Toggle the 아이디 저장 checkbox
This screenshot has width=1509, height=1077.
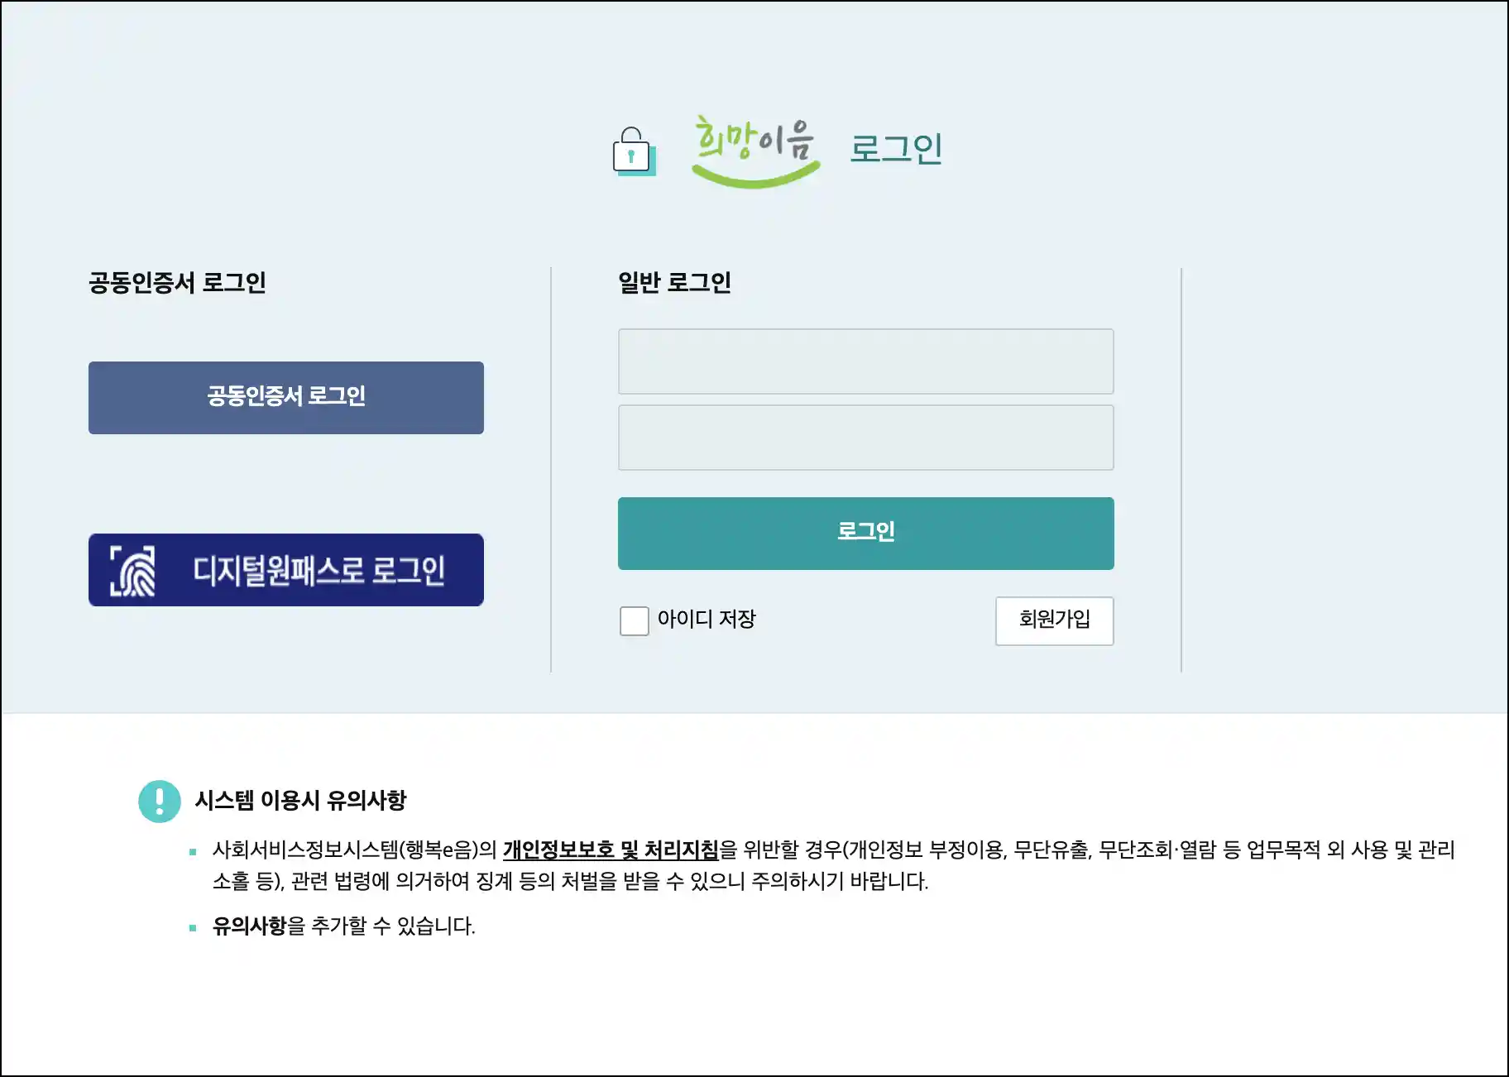(x=635, y=620)
